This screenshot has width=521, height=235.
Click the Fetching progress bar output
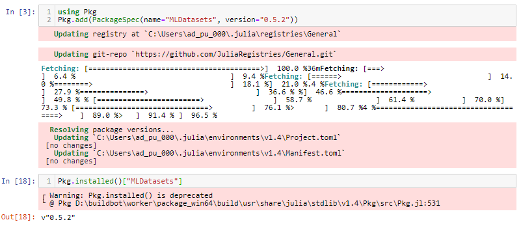pyautogui.click(x=277, y=92)
